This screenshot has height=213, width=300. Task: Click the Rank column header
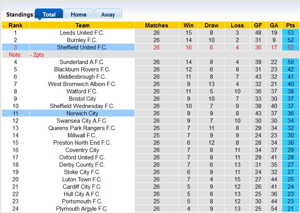pos(15,25)
